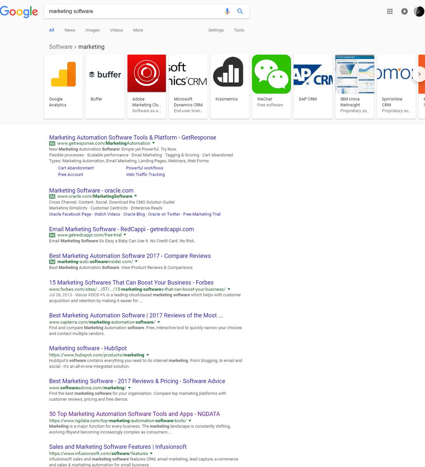Open Marketing Software - oracle.com ad
The width and height of the screenshot is (425, 467).
(x=91, y=190)
